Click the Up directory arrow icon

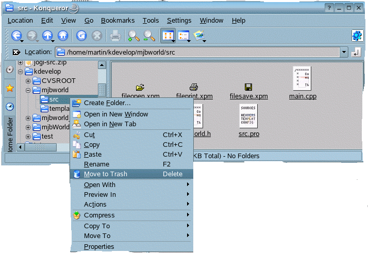47,36
